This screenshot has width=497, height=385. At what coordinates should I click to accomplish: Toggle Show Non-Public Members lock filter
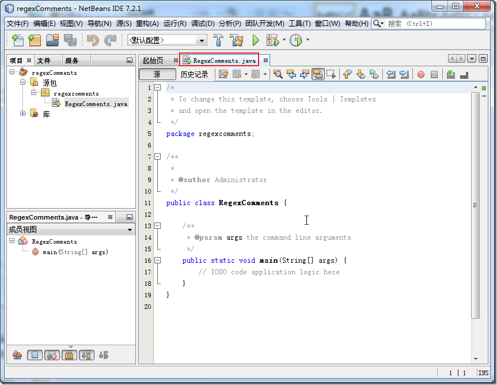[69, 355]
